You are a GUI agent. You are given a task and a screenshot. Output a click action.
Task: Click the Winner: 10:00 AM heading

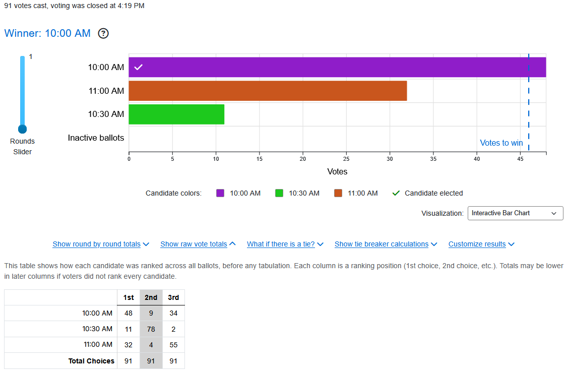point(47,33)
